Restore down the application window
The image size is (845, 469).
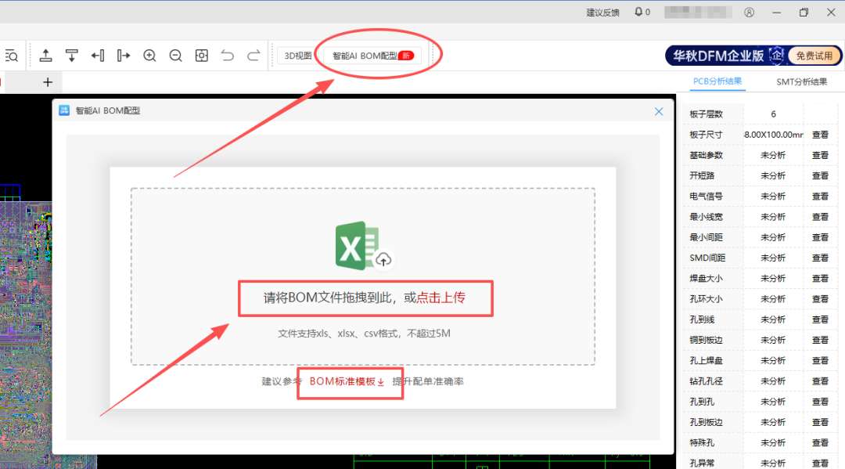[x=804, y=13]
